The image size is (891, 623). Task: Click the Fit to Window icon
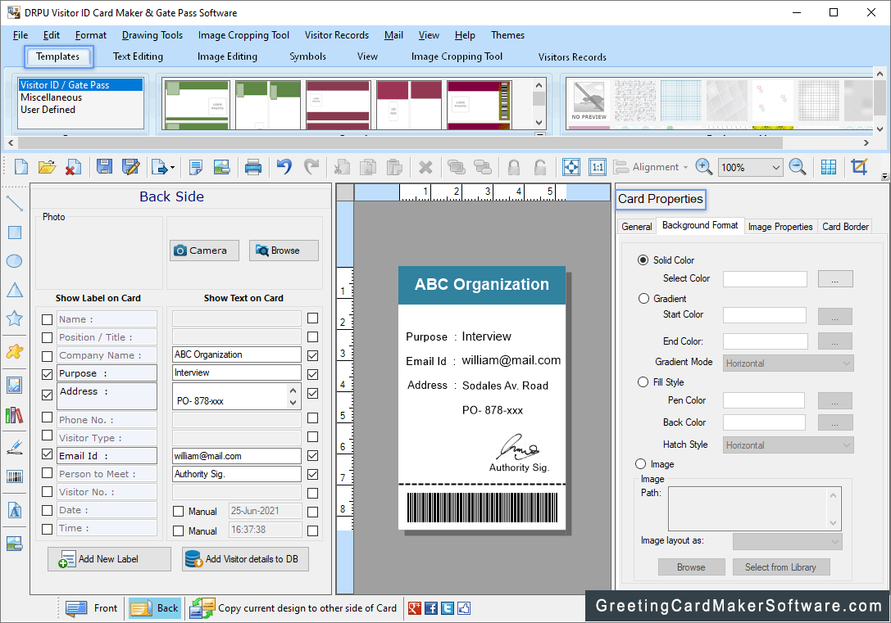(x=571, y=167)
